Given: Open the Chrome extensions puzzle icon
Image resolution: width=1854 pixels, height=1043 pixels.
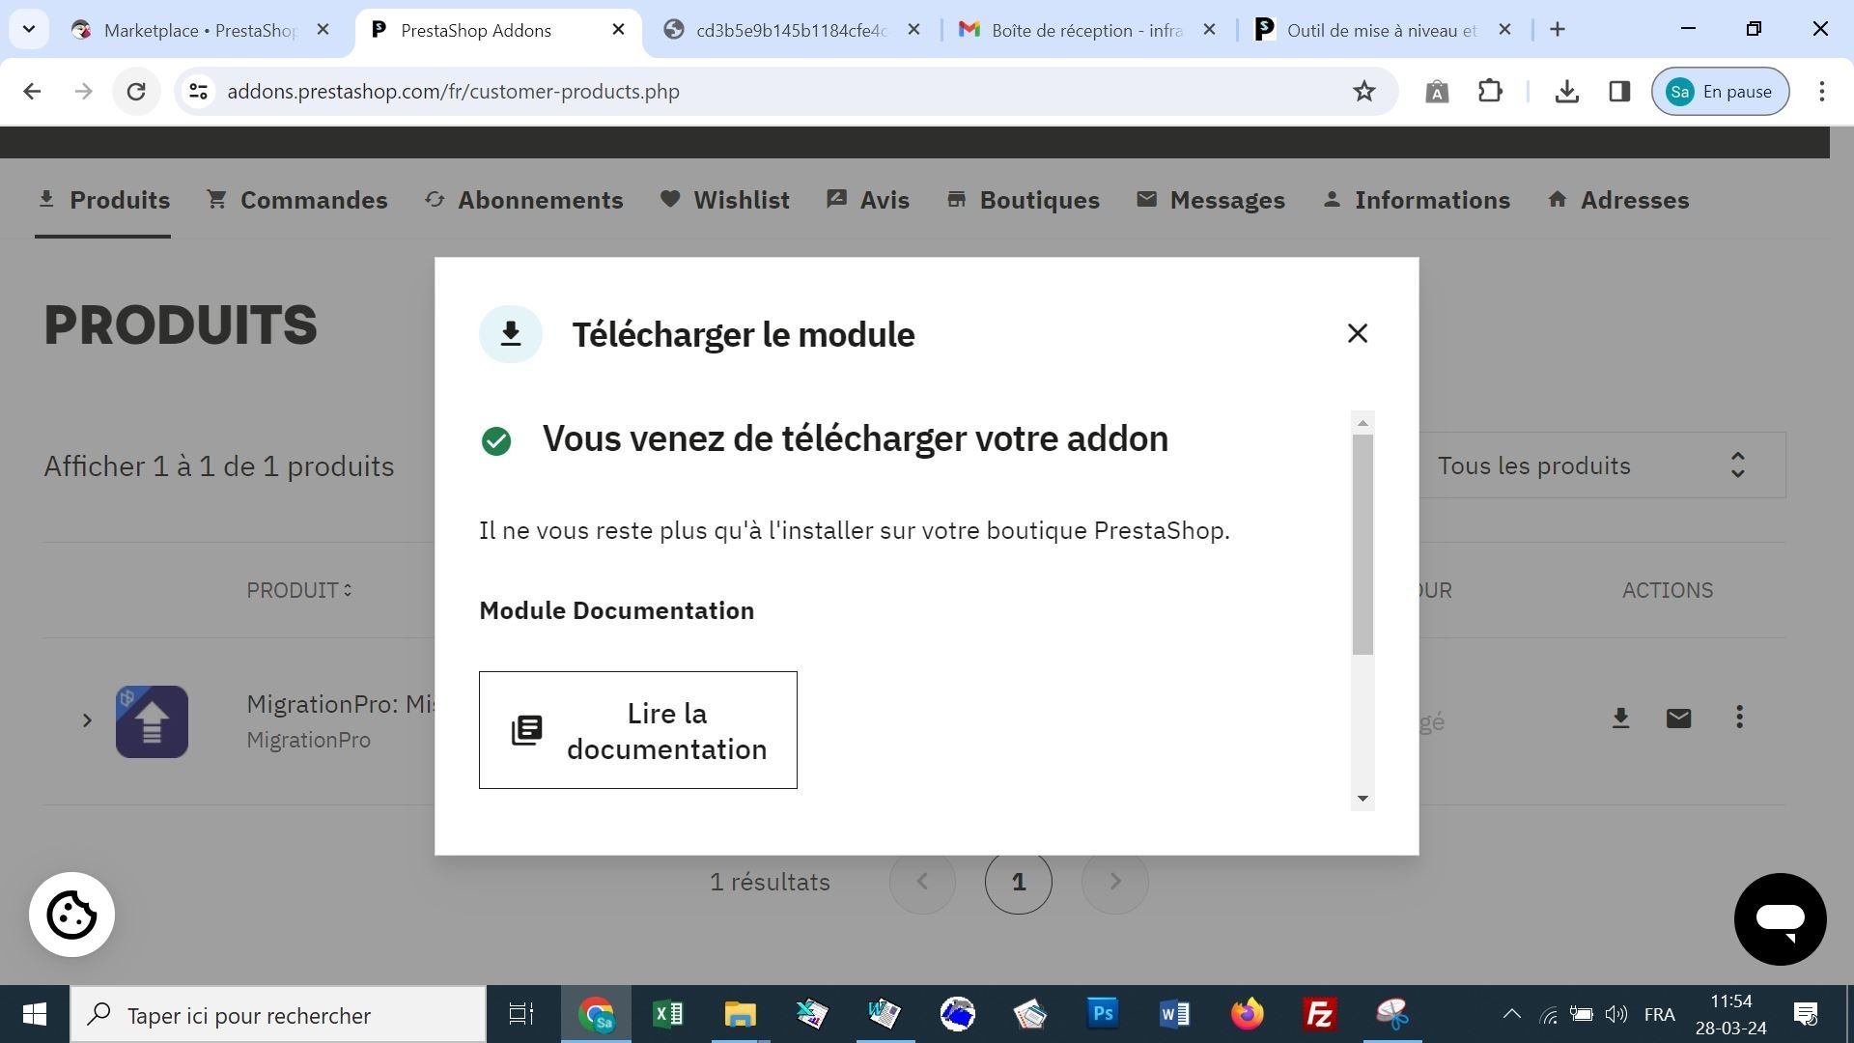Looking at the screenshot, I should tap(1490, 92).
